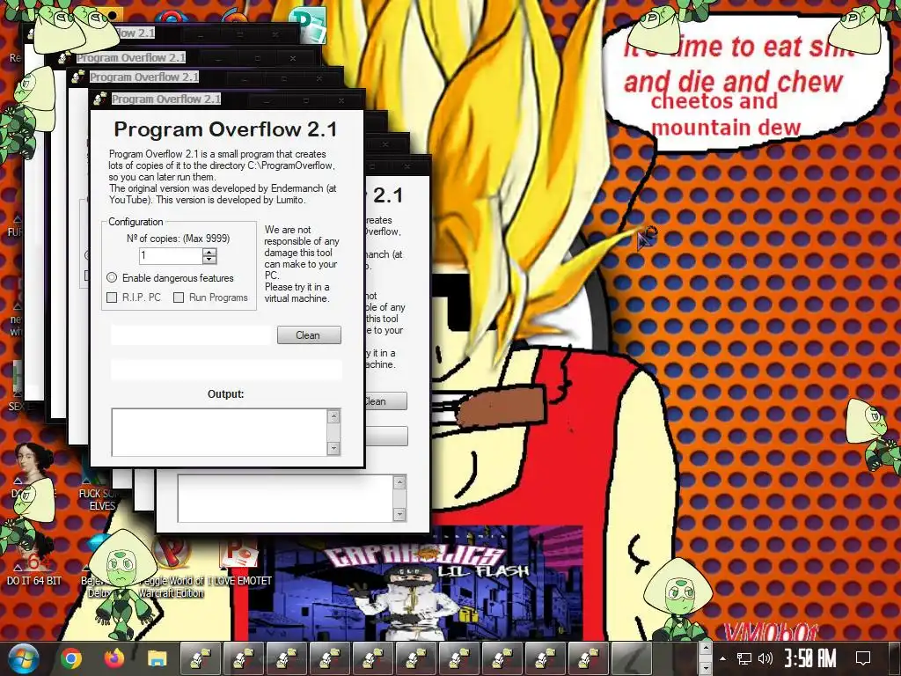Click the rear window output text box

(x=286, y=498)
